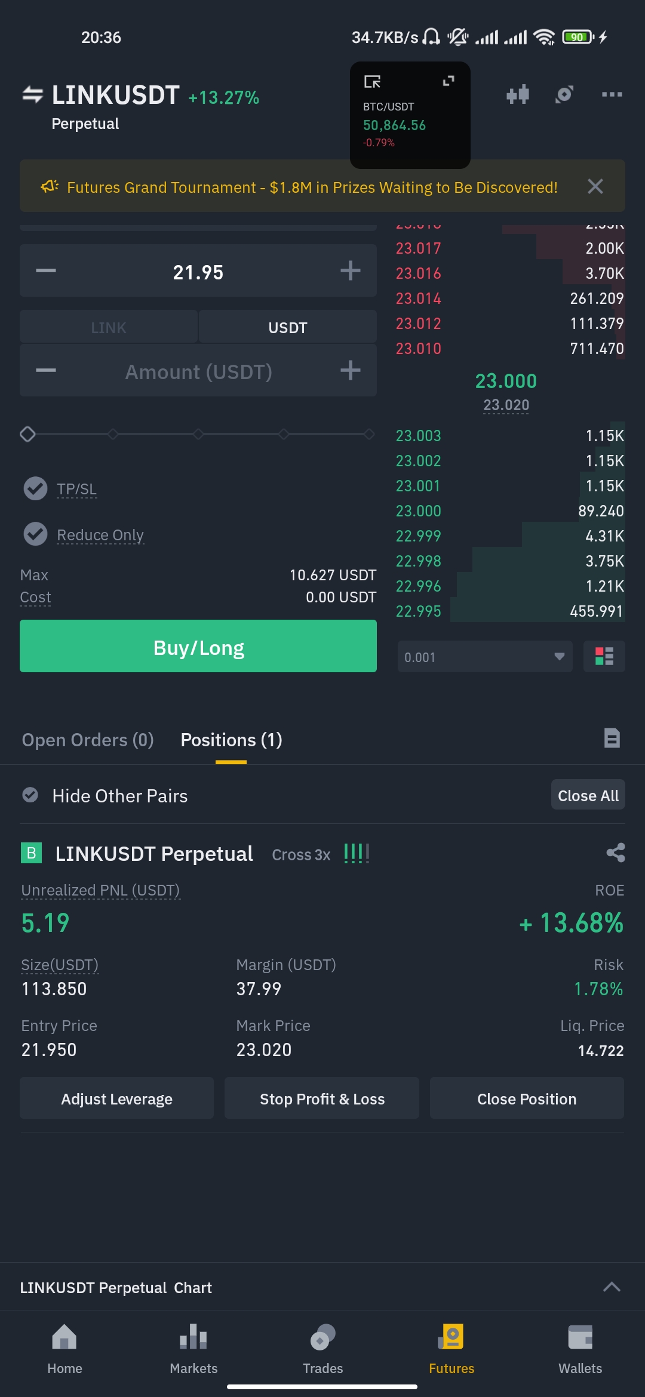Toggle the Hide Other Pairs checkbox
The width and height of the screenshot is (645, 1397).
(30, 795)
